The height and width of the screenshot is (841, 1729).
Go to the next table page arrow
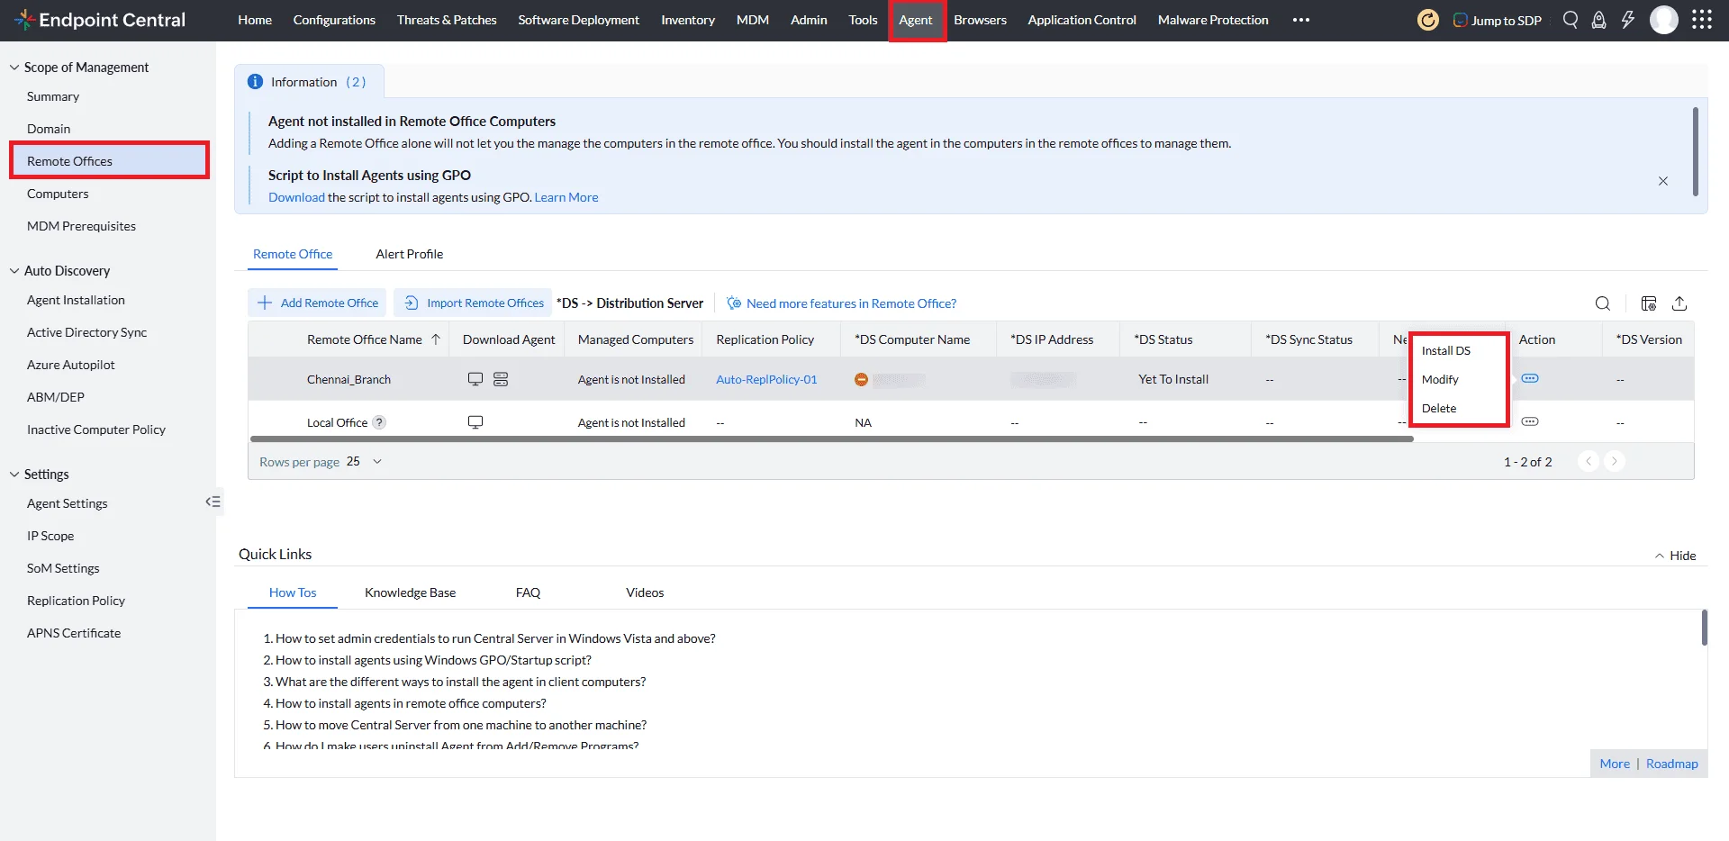pyautogui.click(x=1615, y=461)
